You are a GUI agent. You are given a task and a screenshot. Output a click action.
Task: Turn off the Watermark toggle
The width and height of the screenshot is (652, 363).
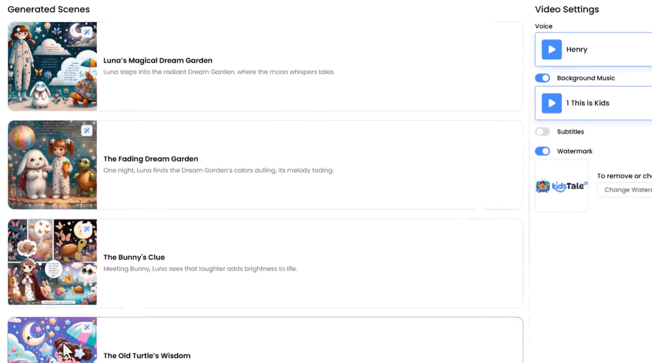point(542,151)
